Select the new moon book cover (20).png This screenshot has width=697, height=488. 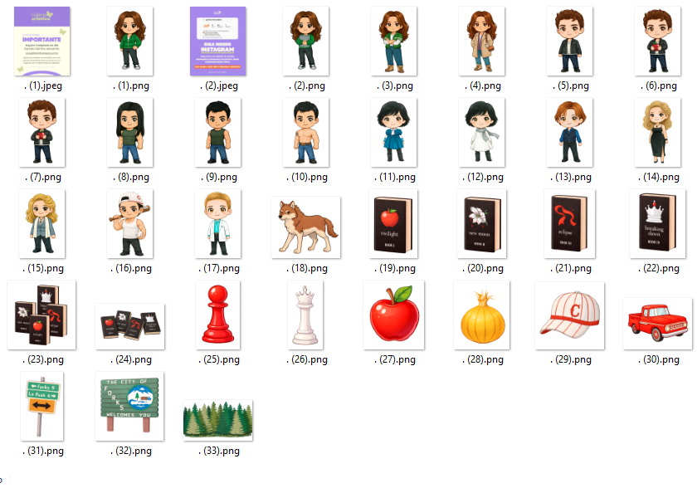click(482, 223)
